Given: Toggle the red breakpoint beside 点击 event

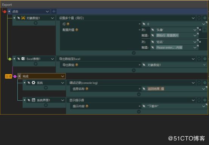Looking at the screenshot, I should point(5,12).
